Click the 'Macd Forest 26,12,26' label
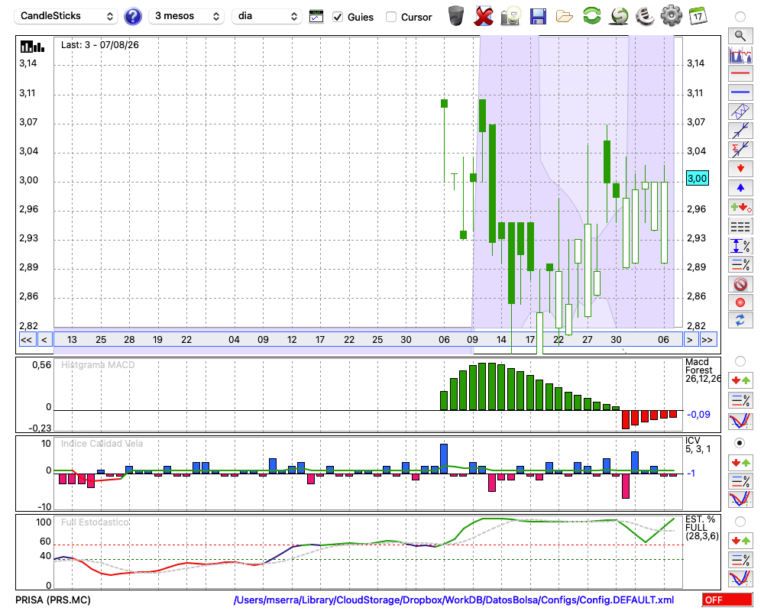 (703, 370)
